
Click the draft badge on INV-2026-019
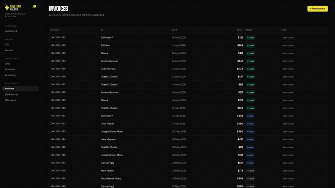point(251,179)
